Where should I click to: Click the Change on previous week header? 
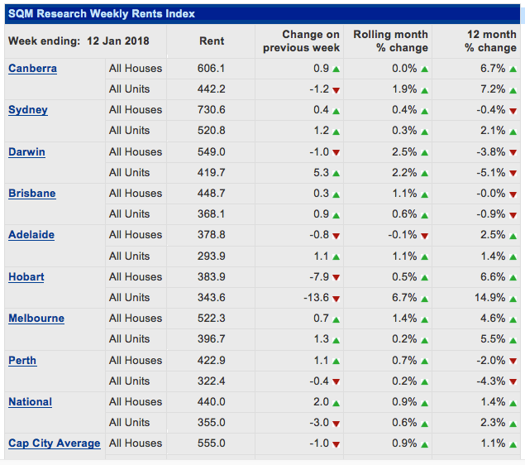[x=301, y=41]
